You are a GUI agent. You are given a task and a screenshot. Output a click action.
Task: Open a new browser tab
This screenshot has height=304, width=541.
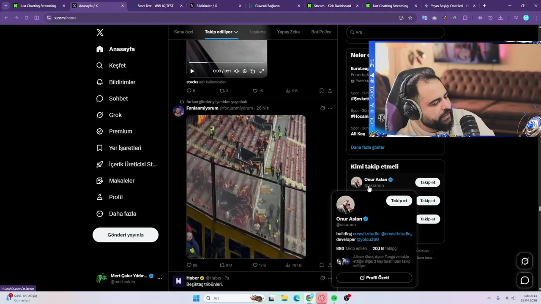[x=484, y=6]
